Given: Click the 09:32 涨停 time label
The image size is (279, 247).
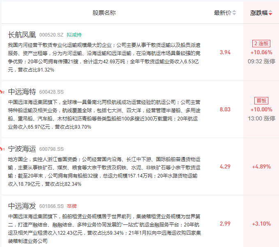Looking at the screenshot, I should tap(261, 61).
